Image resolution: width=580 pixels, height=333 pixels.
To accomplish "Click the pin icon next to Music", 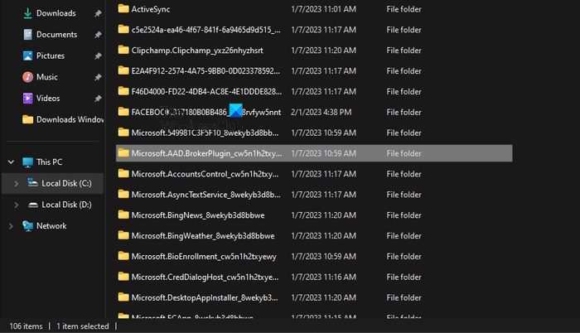I will (x=98, y=77).
